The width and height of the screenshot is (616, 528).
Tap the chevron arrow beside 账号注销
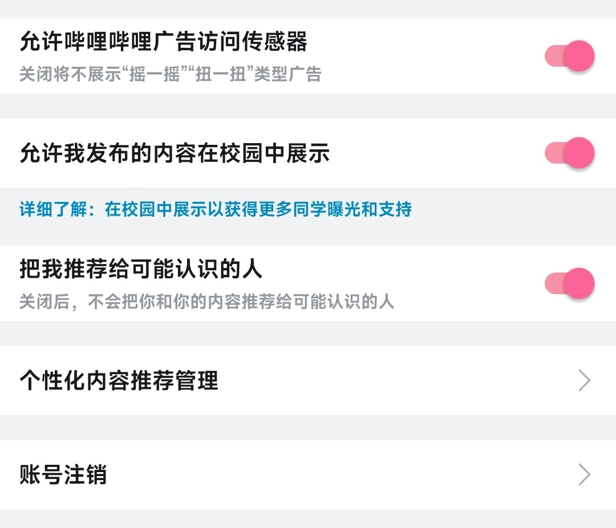point(584,474)
